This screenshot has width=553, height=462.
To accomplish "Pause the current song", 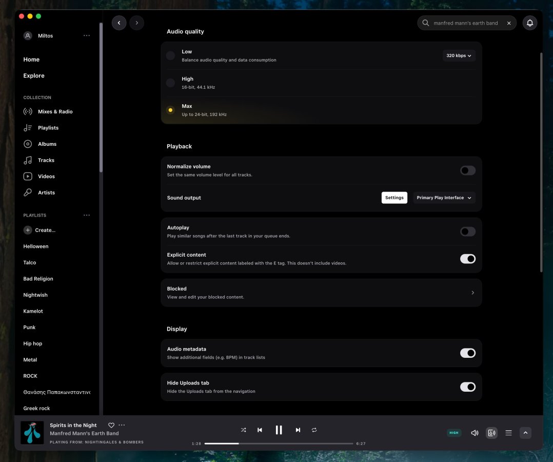I will (x=279, y=430).
